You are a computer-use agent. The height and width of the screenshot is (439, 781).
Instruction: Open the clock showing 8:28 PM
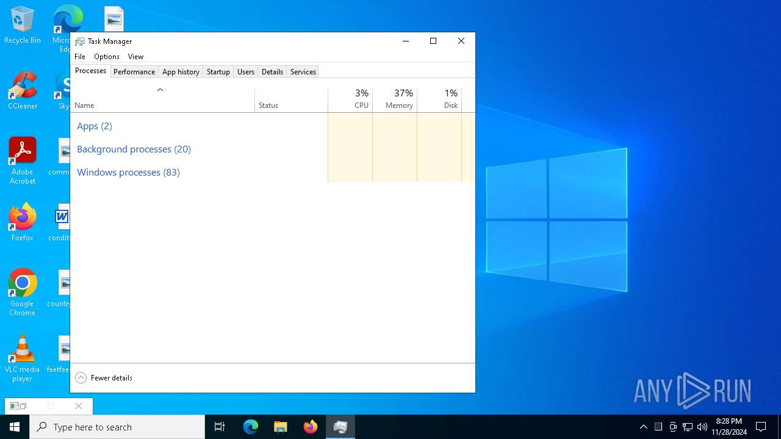point(729,427)
